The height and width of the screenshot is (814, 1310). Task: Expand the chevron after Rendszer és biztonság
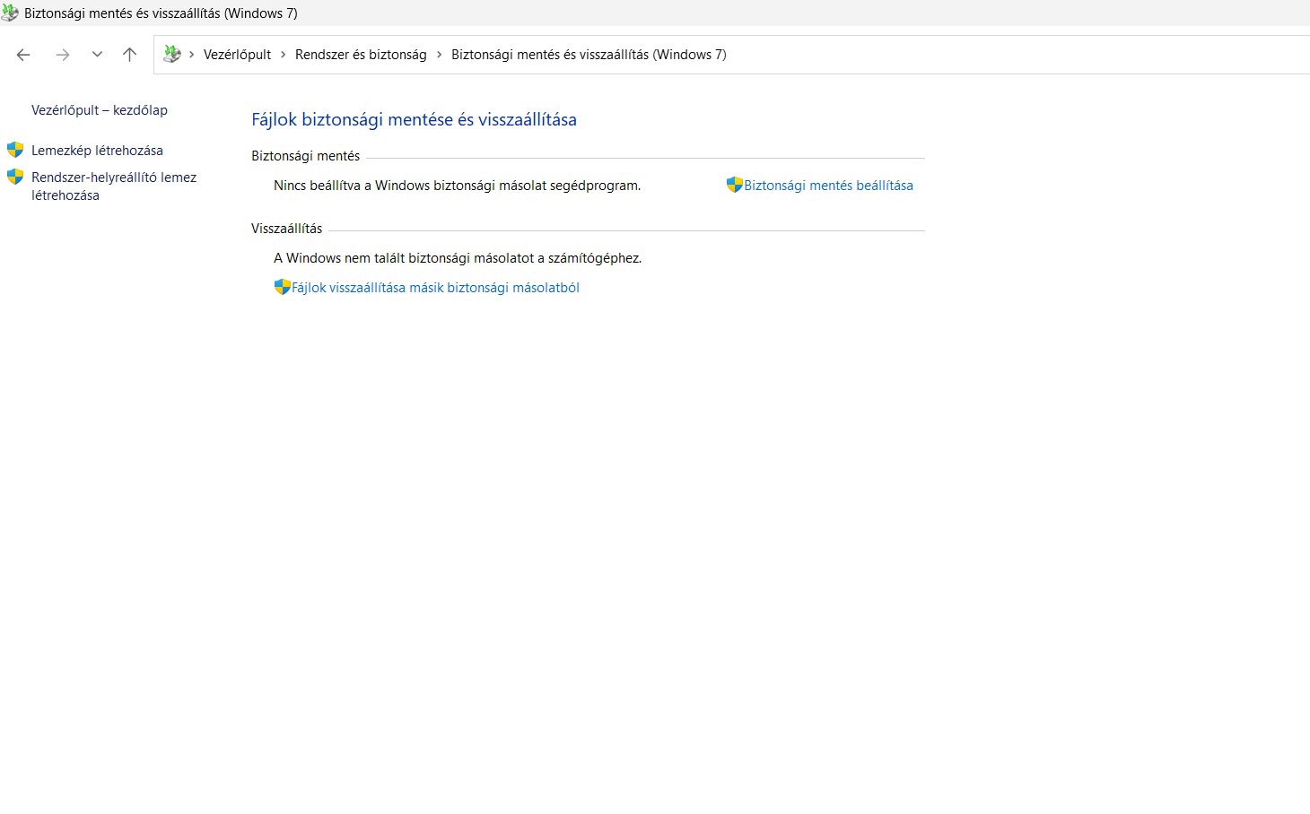(x=439, y=55)
